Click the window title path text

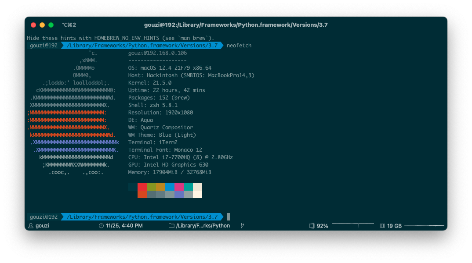(236, 25)
